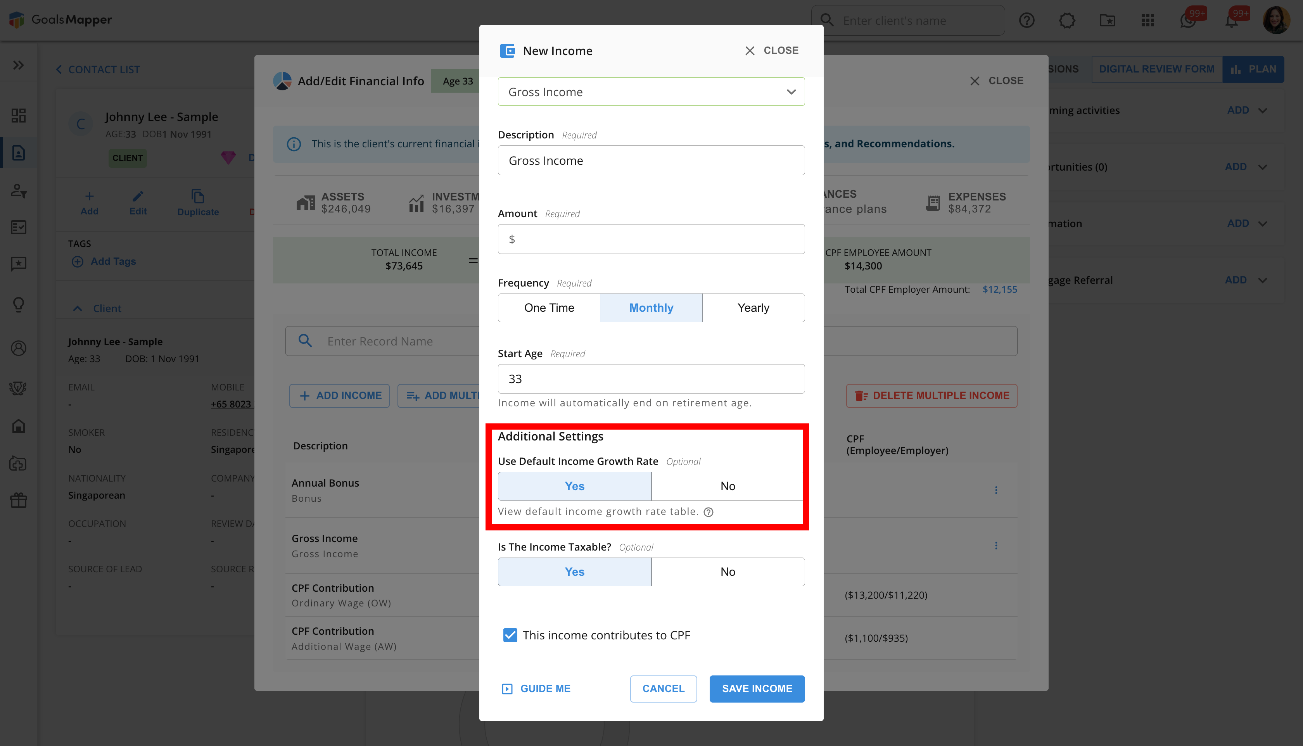Click ADD INCOME button
Screen dimensions: 1303x746
click(x=339, y=395)
